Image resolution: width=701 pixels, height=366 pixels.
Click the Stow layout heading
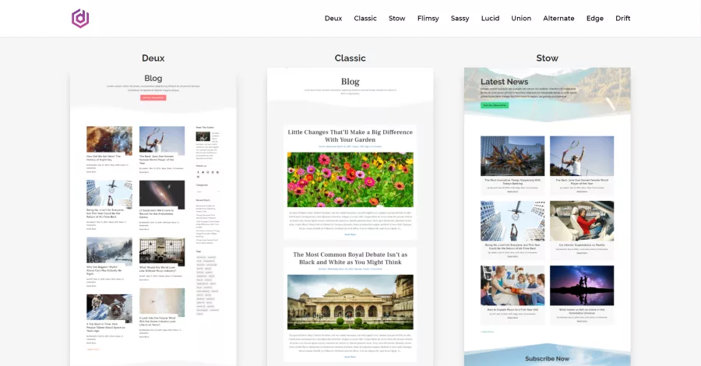548,58
